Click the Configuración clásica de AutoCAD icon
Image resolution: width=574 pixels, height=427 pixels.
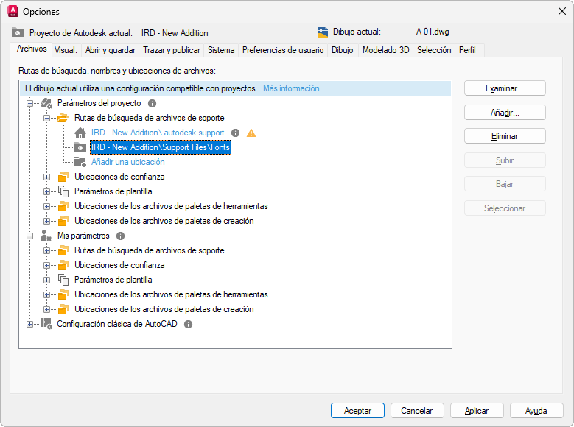(x=46, y=324)
